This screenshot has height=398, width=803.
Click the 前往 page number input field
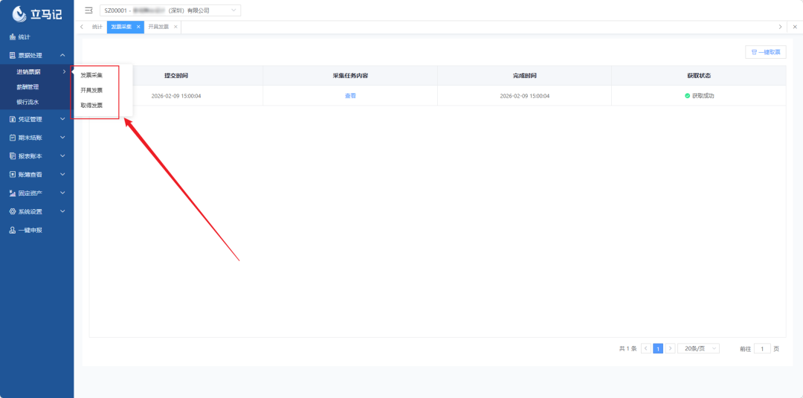[762, 348]
